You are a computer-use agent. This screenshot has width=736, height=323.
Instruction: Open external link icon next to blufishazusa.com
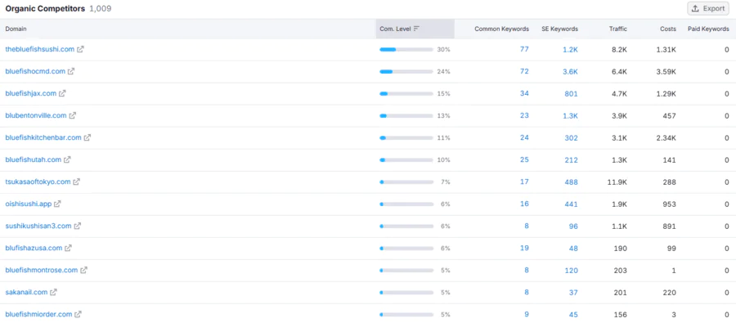pos(68,248)
